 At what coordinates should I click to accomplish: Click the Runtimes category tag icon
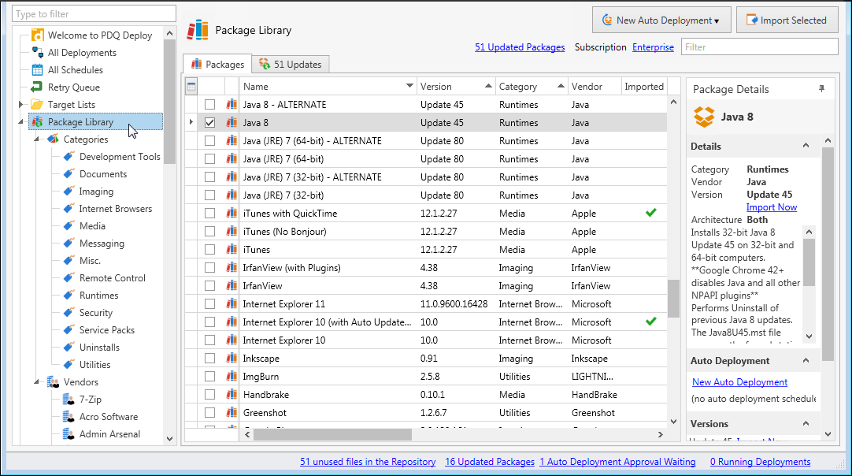click(x=69, y=296)
